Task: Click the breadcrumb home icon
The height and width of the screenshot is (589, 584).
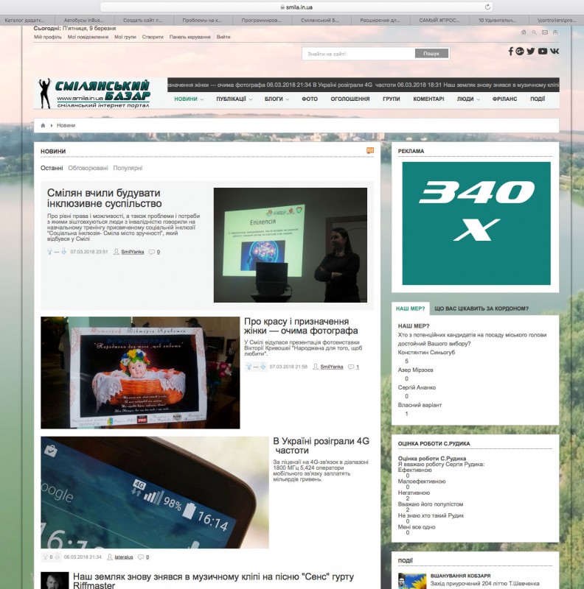Action: tap(43, 125)
